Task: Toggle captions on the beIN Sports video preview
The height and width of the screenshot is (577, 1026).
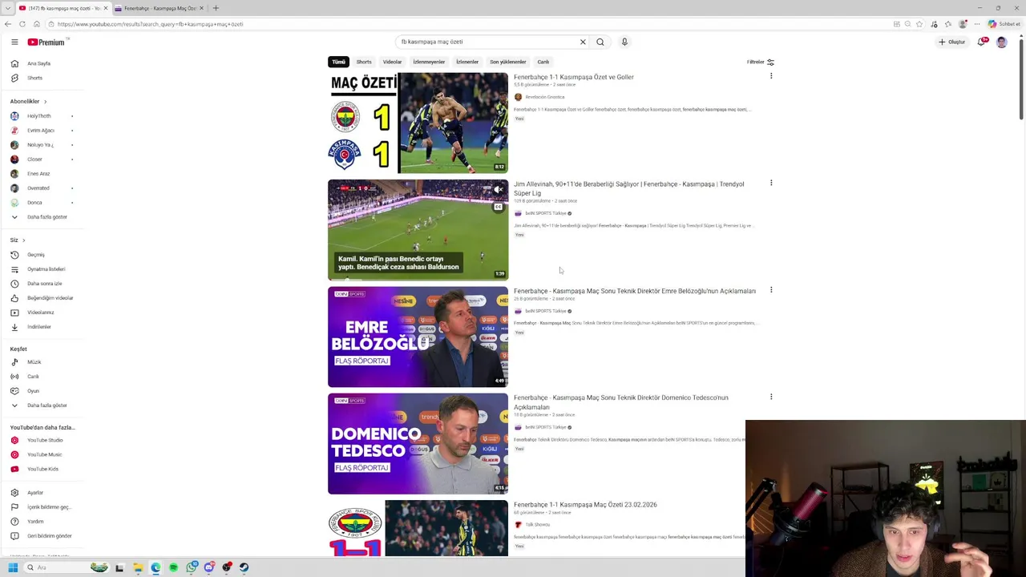Action: click(498, 207)
